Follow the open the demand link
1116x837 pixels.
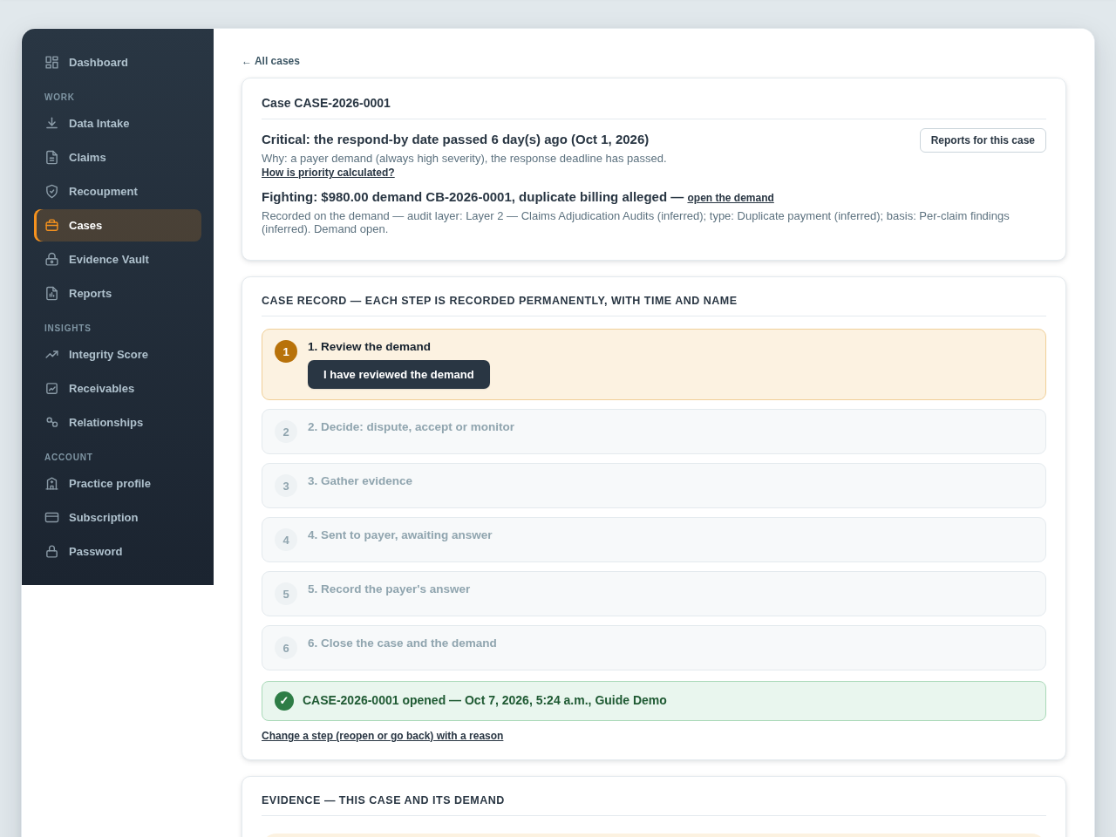pos(731,198)
